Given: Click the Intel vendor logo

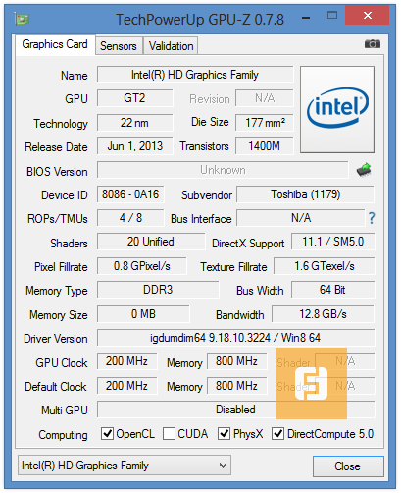Looking at the screenshot, I should pos(337,109).
